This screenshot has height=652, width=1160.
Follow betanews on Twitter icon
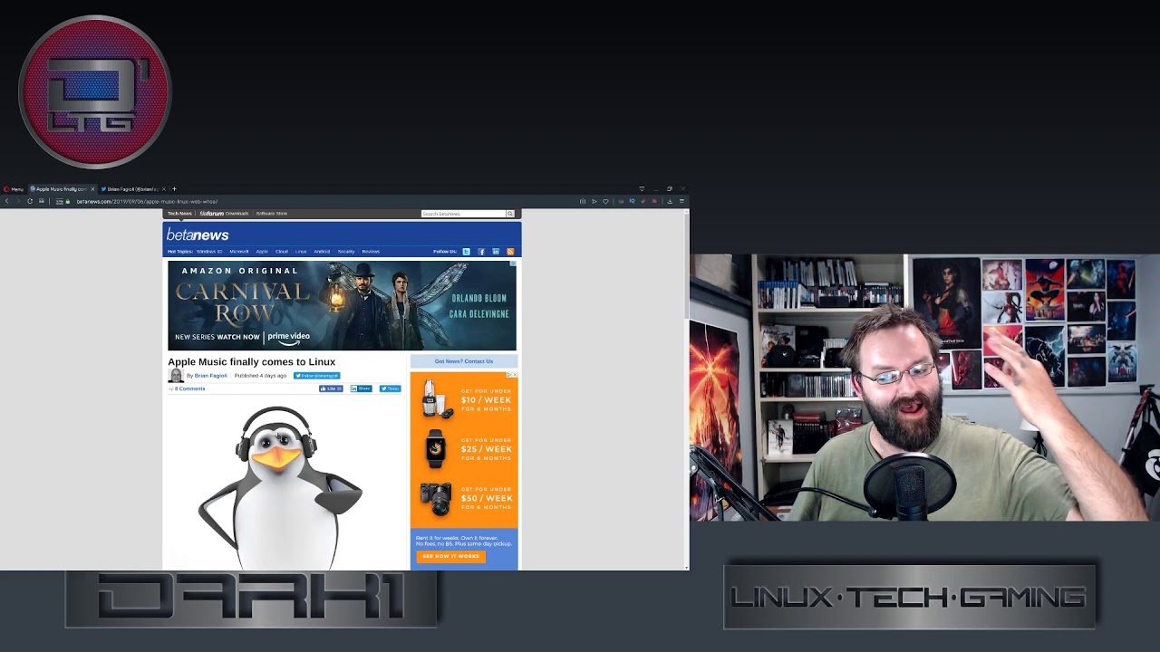(466, 252)
